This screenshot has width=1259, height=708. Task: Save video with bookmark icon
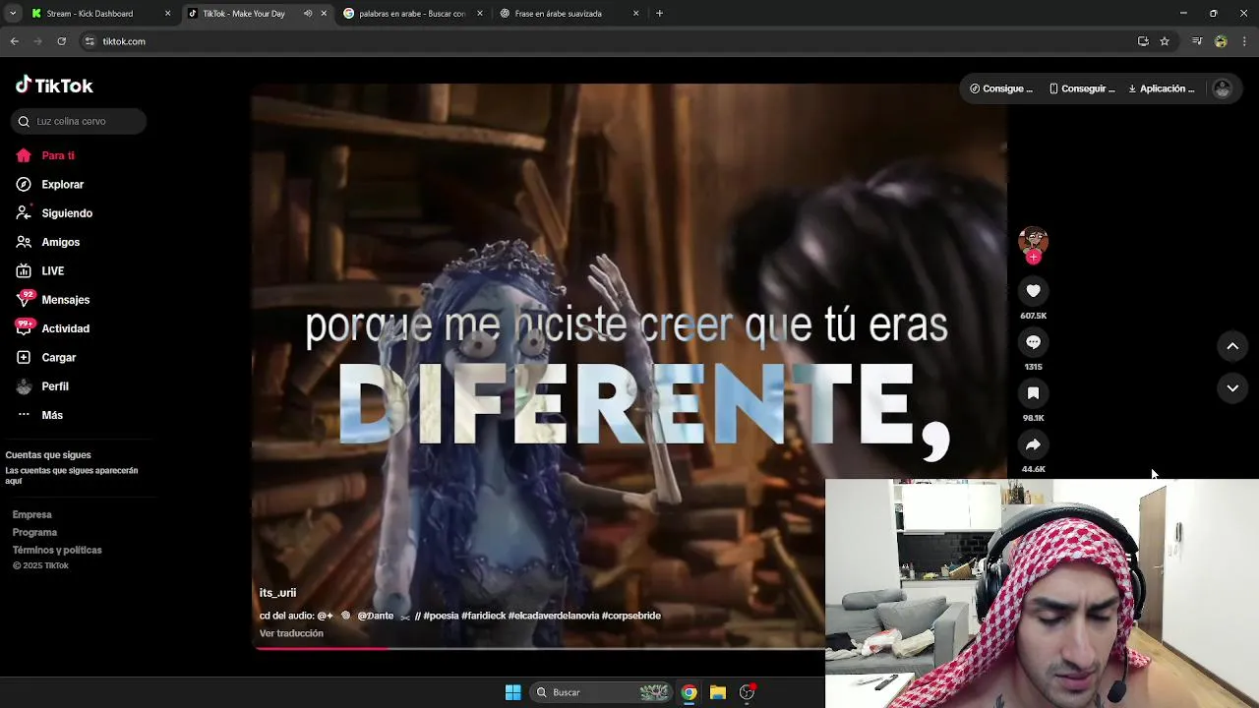point(1033,393)
